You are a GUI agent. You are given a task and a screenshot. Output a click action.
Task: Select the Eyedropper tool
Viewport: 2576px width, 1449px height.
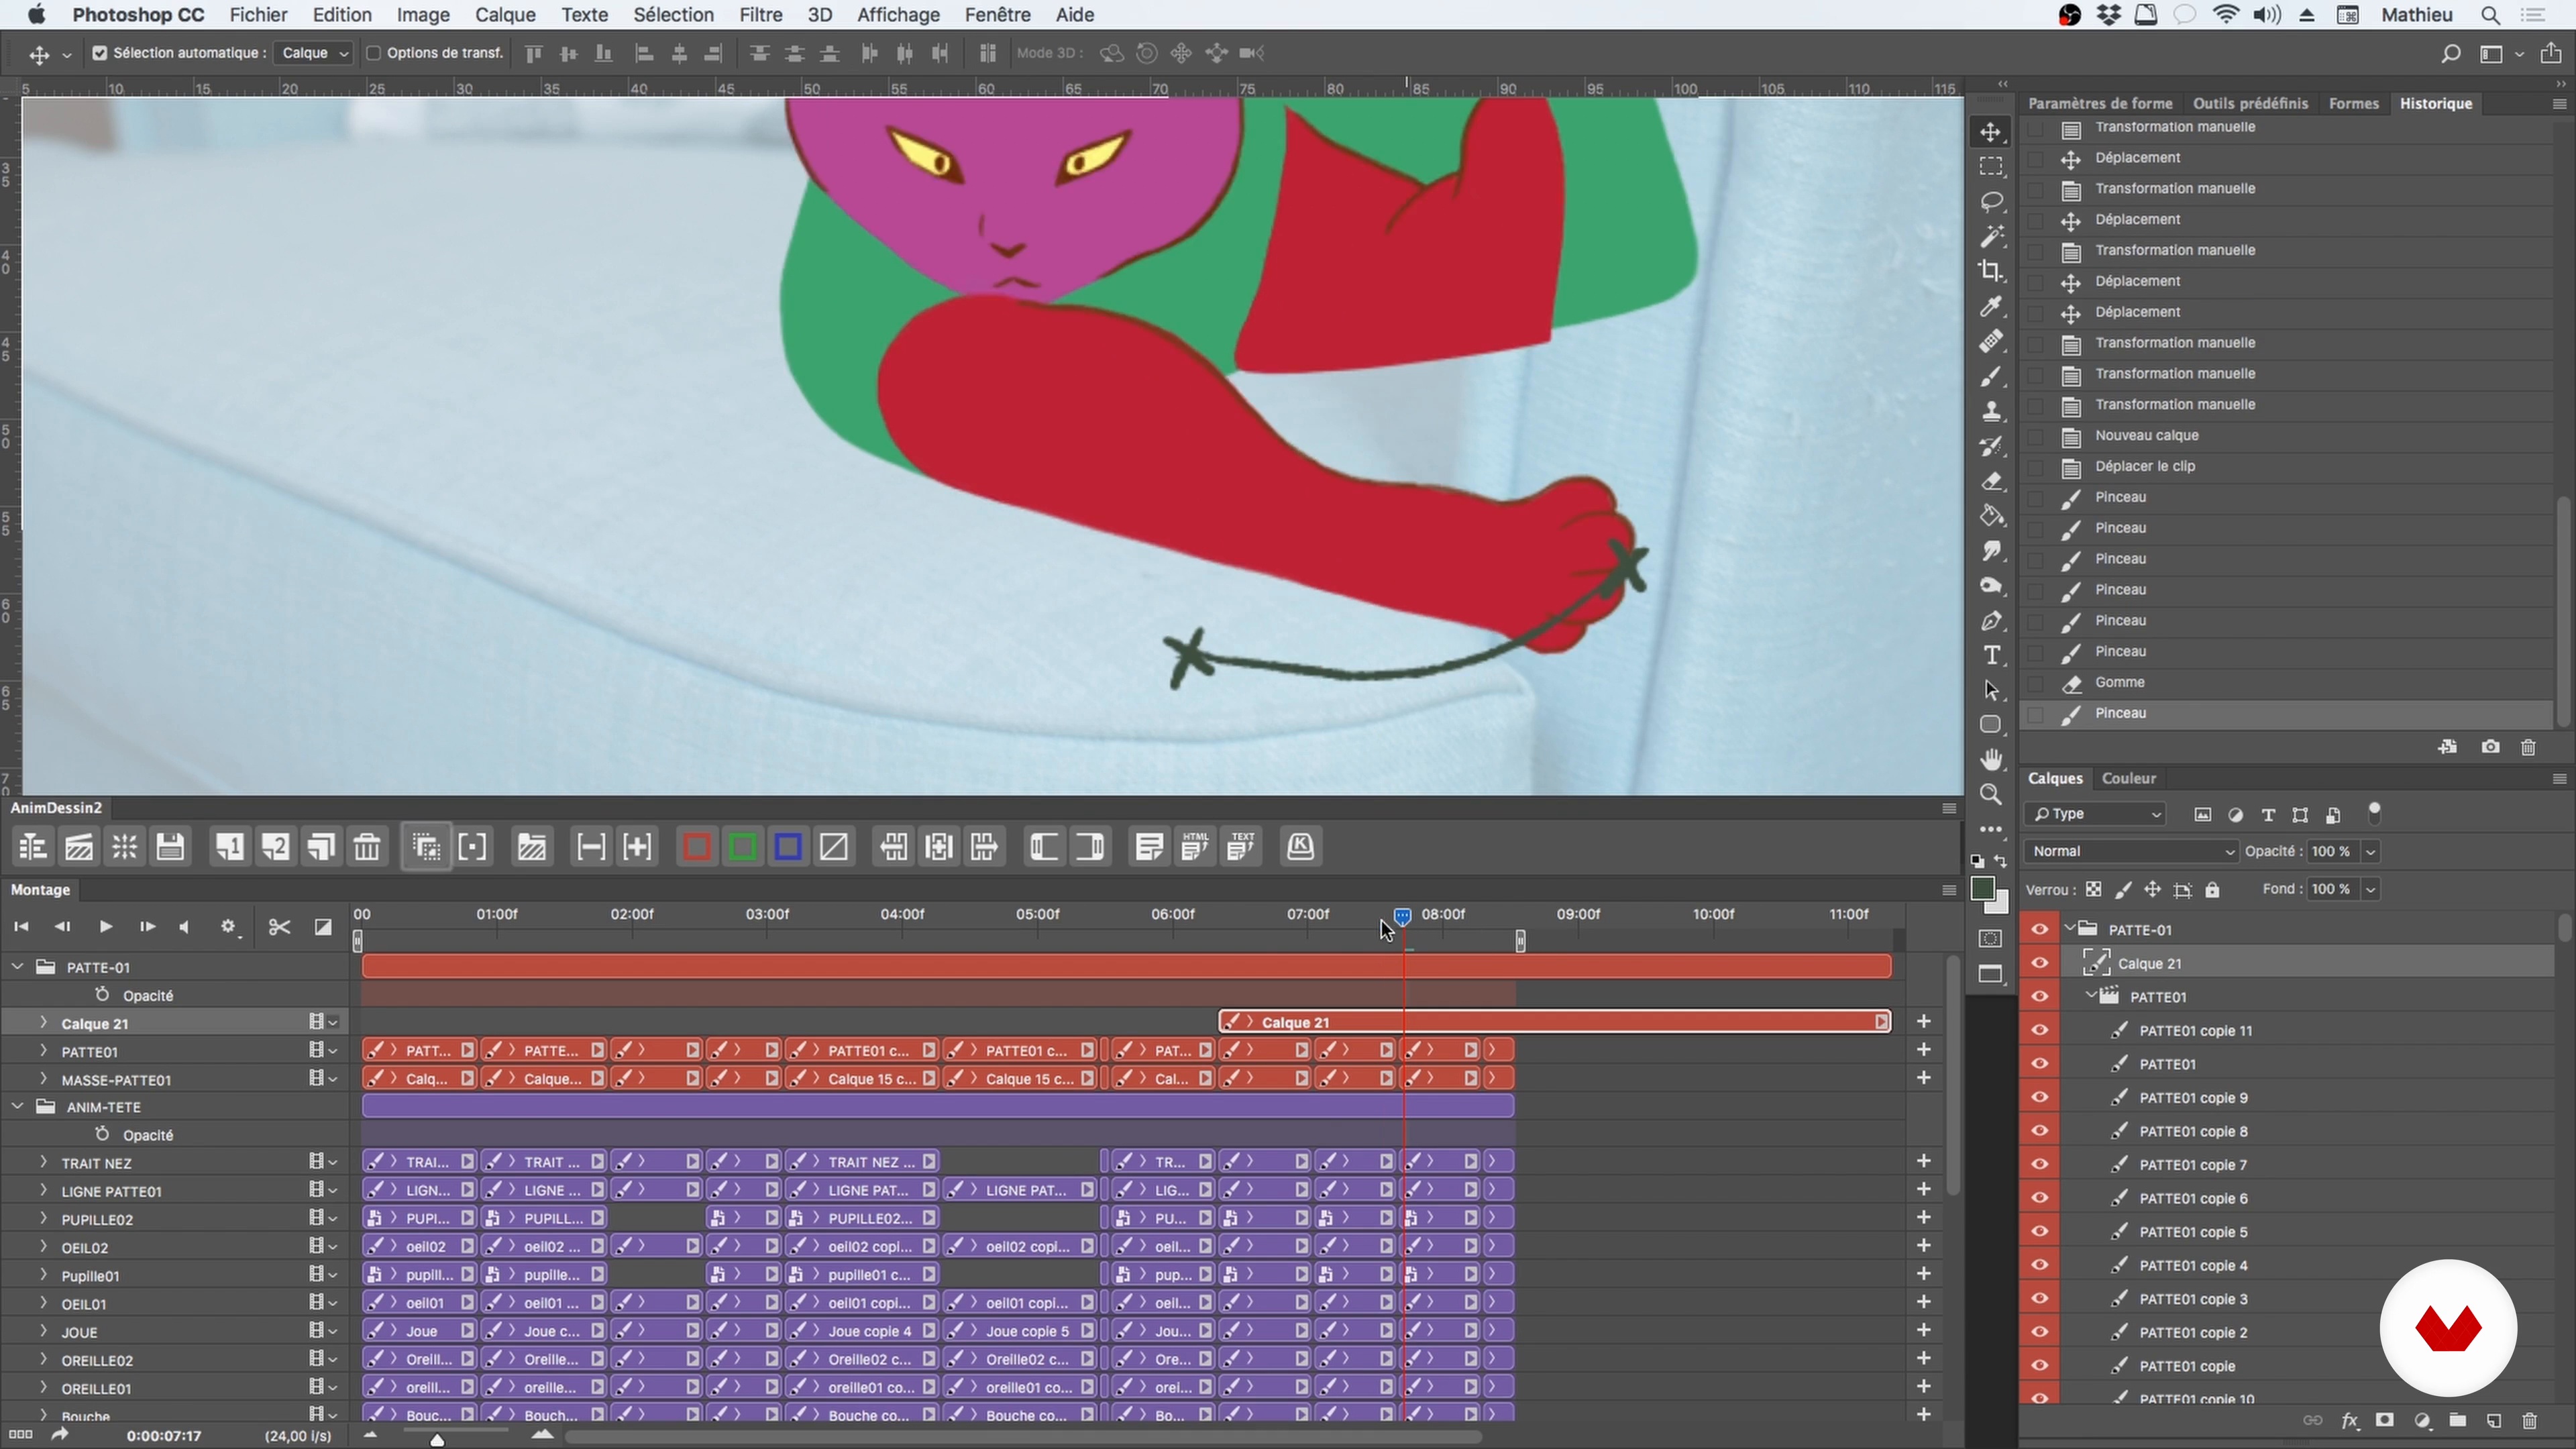click(1991, 306)
